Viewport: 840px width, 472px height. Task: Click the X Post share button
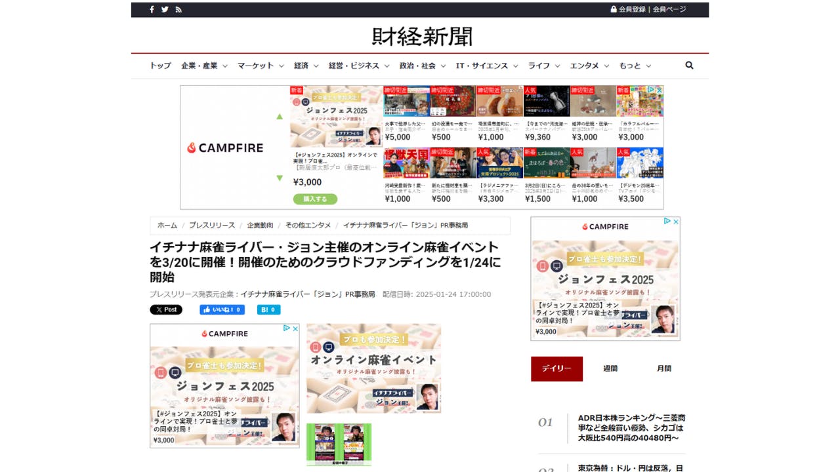click(x=166, y=309)
